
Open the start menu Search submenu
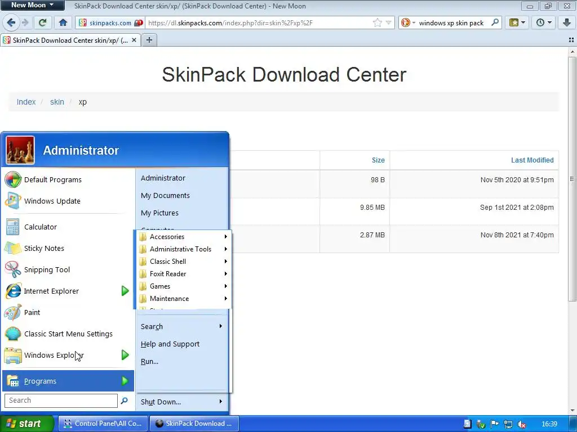click(x=182, y=326)
